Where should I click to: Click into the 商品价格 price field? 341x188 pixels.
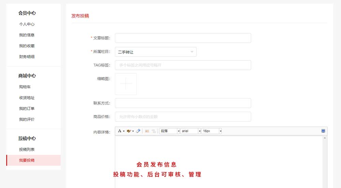(x=183, y=117)
